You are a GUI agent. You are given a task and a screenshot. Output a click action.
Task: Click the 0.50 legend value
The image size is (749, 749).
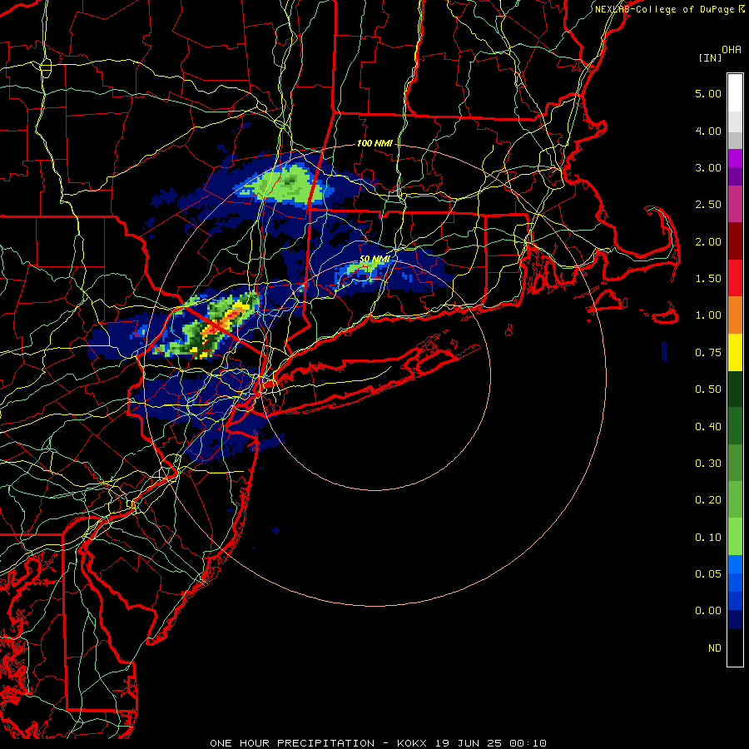[x=708, y=389]
